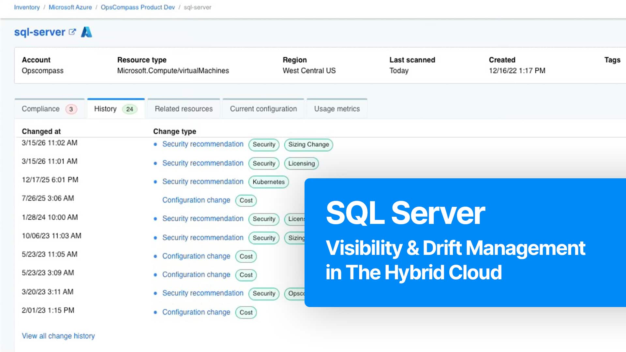Click View all change history
626x352 pixels.
58,336
